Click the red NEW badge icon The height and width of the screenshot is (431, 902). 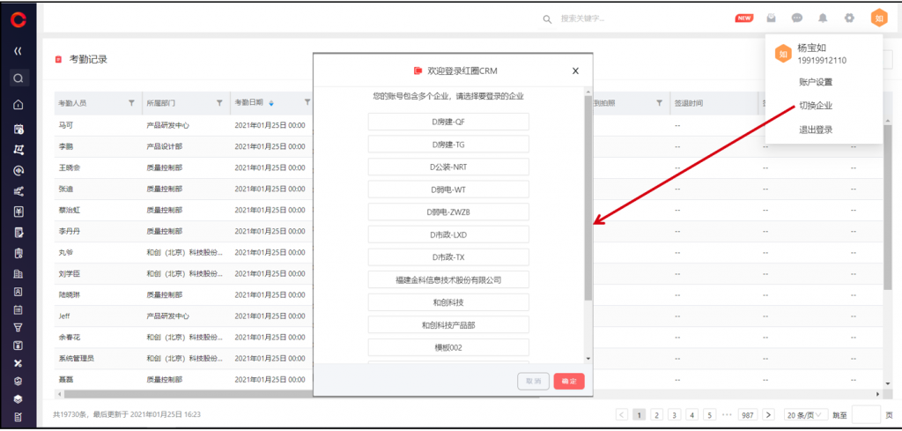744,18
